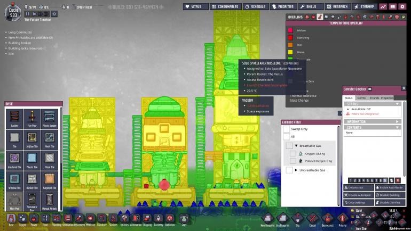The height and width of the screenshot is (231, 411).
Task: Open the Starmap menu
Action: tap(365, 6)
